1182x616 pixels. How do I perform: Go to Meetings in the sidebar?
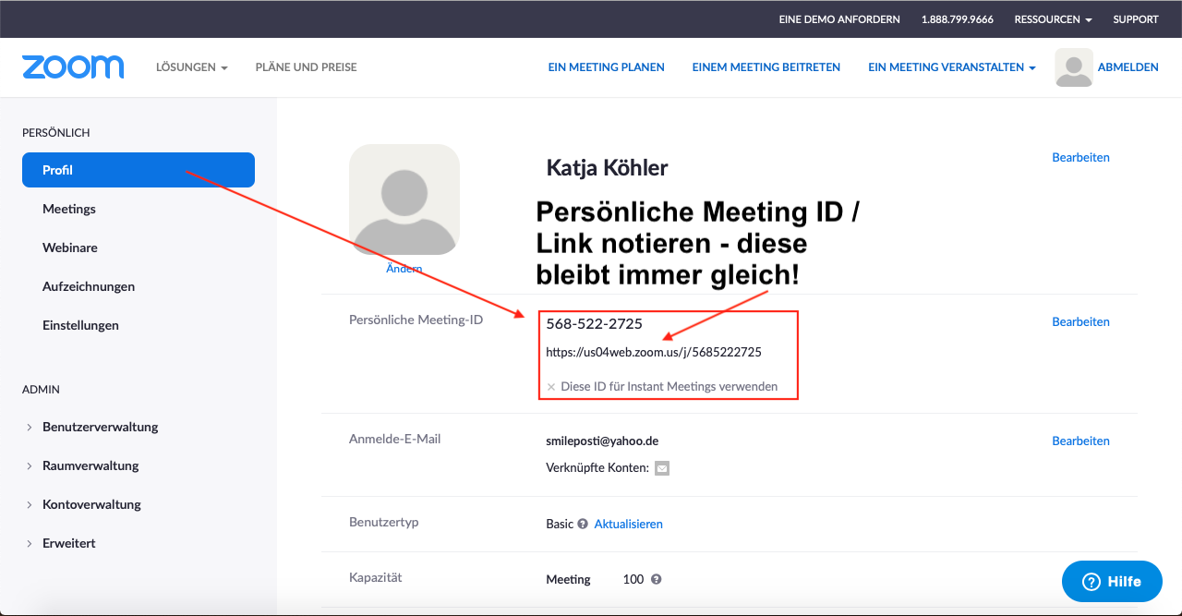[69, 209]
